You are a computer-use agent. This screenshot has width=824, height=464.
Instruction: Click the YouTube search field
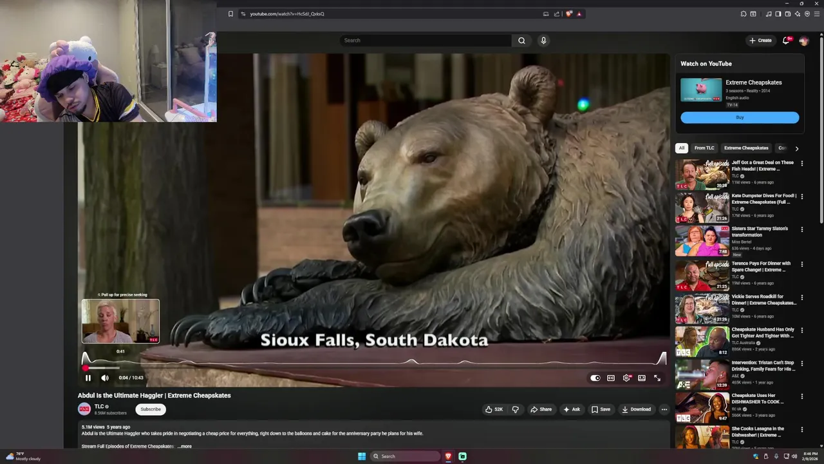(x=426, y=41)
